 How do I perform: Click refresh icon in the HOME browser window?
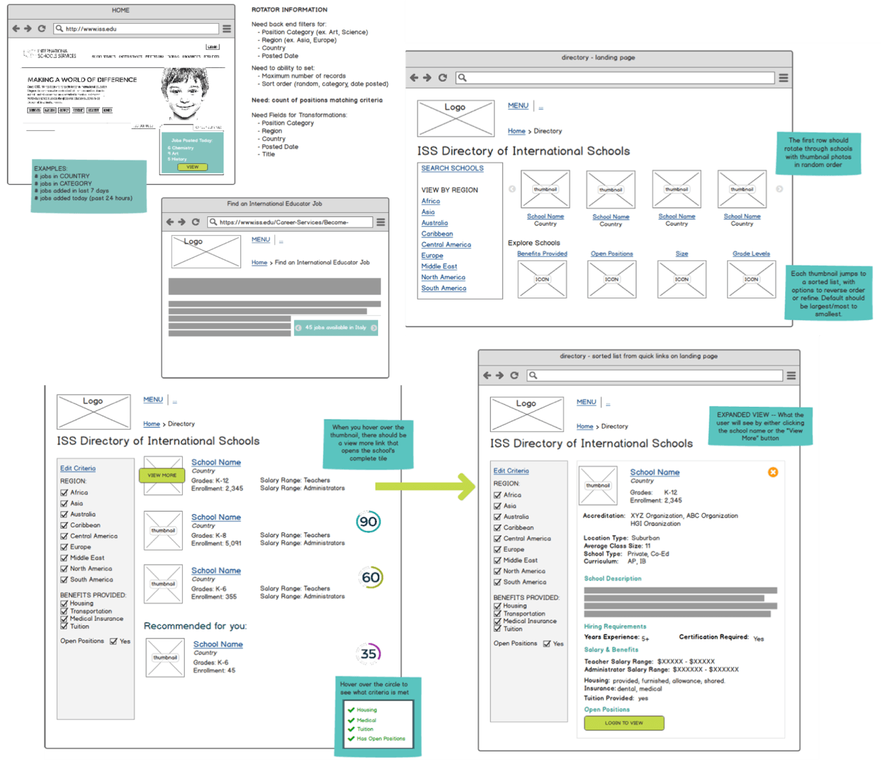click(41, 29)
